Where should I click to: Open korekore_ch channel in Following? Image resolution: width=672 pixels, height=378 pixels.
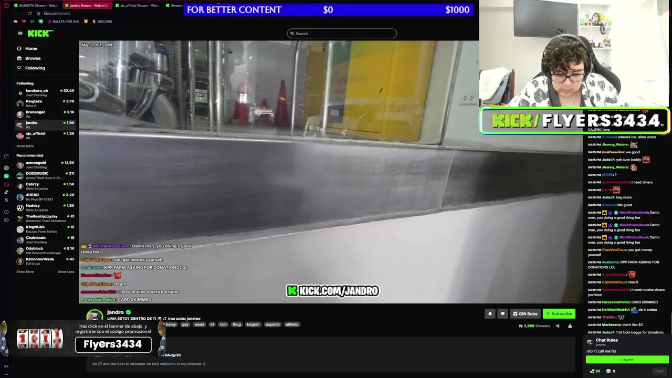[x=45, y=93]
